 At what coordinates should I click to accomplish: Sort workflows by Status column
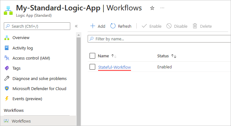(x=167, y=56)
